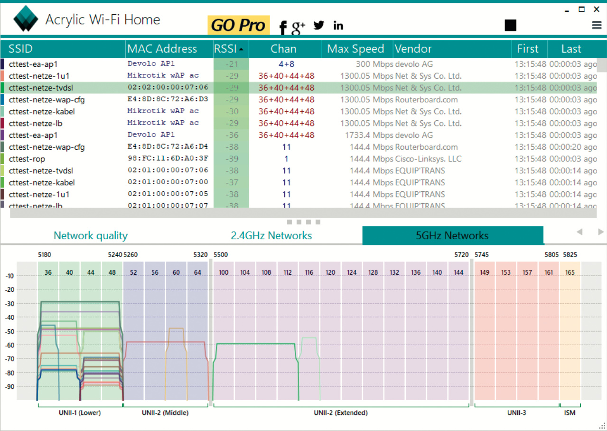Click the 00:00:20 ago last seen cell
The image size is (607, 431).
(x=573, y=147)
